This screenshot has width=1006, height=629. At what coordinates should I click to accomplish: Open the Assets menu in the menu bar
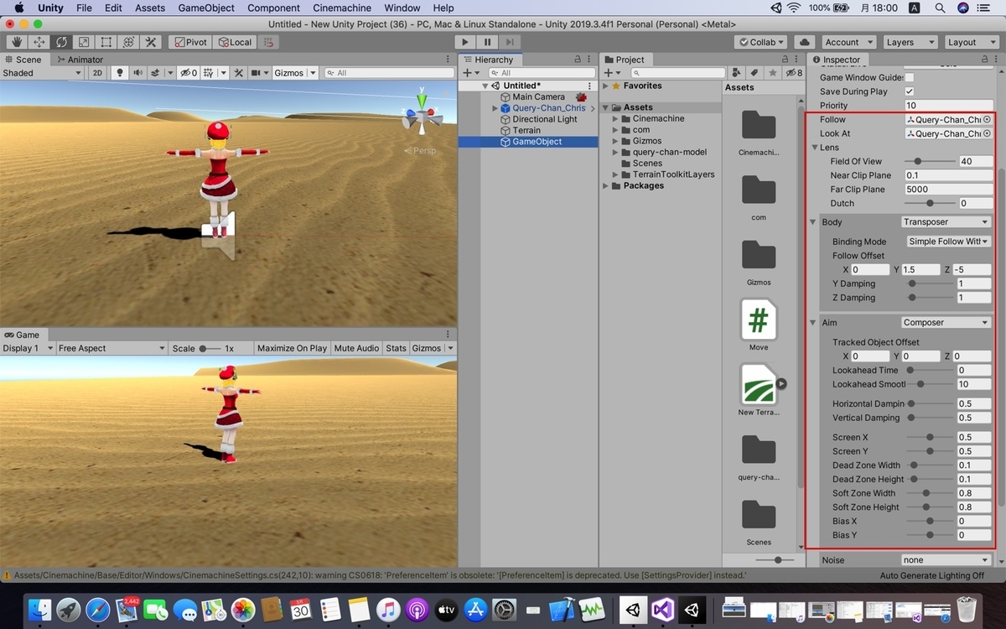[x=150, y=8]
